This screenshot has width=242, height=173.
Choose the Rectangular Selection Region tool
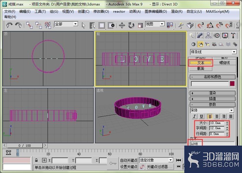[x=102, y=25]
